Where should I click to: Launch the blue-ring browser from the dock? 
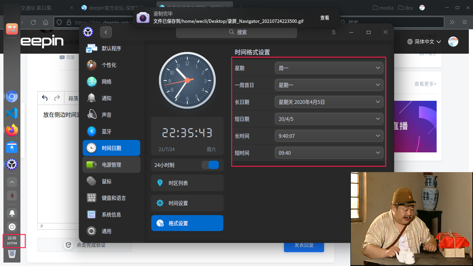[12, 96]
